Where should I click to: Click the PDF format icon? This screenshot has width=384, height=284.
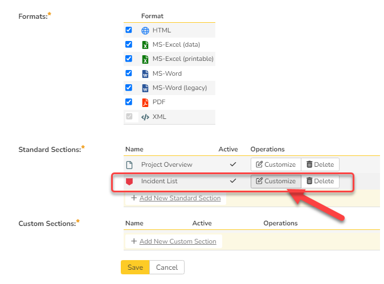tap(145, 102)
